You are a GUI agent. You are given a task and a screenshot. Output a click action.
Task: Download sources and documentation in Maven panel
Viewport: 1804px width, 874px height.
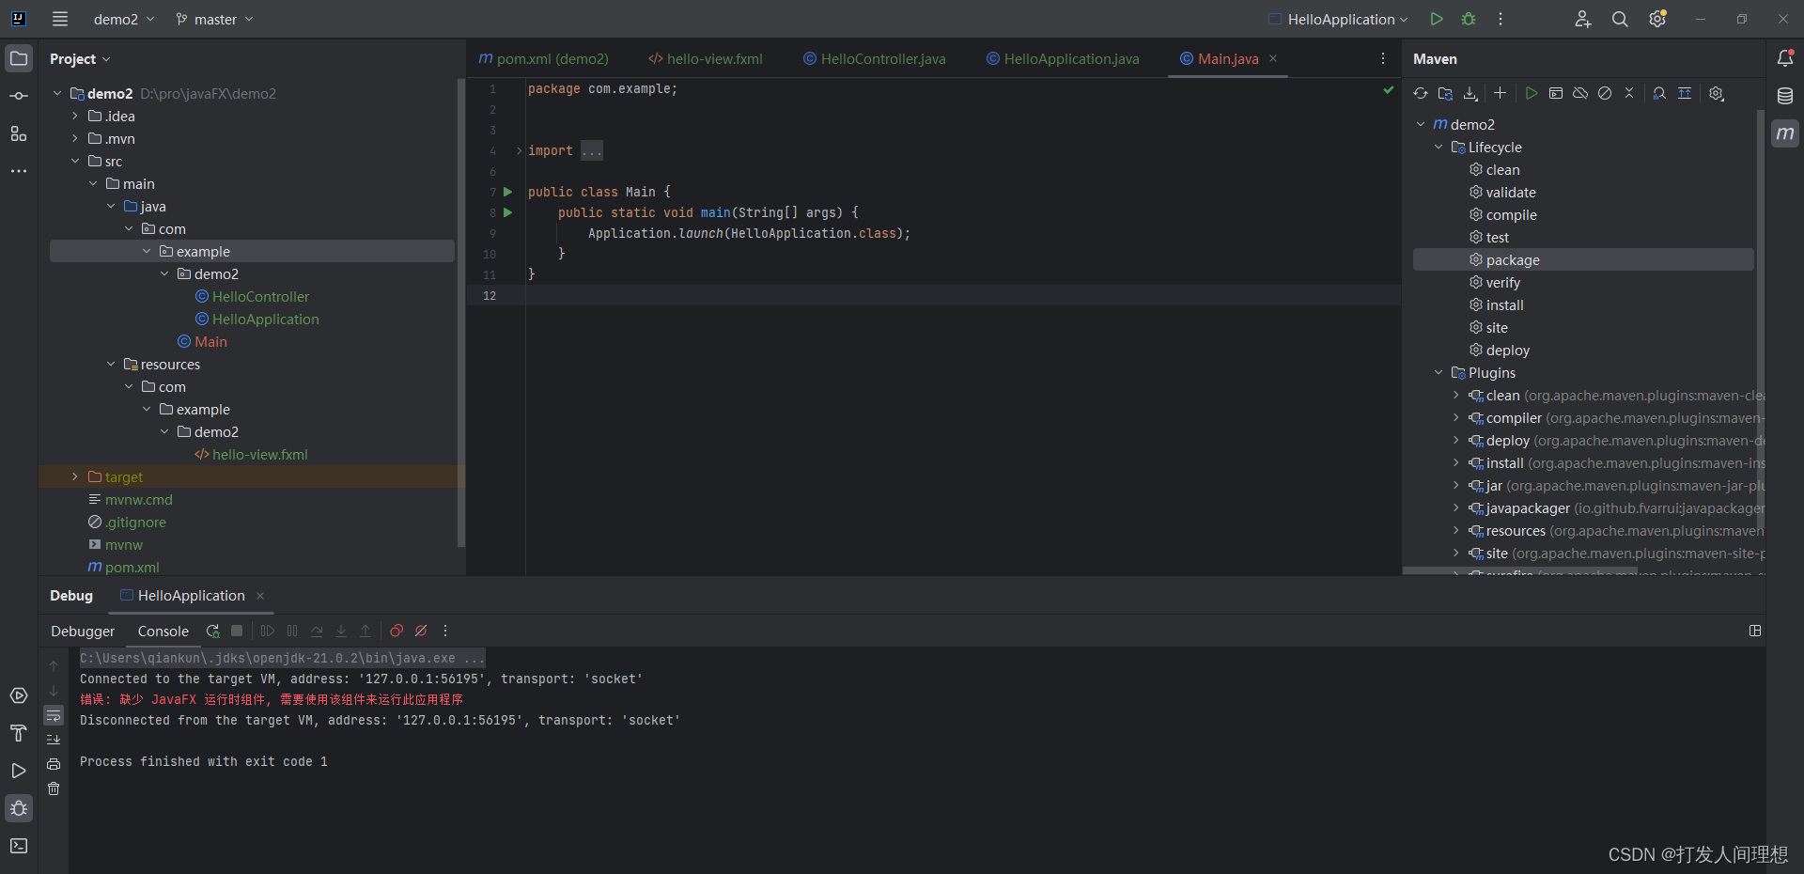(x=1470, y=93)
